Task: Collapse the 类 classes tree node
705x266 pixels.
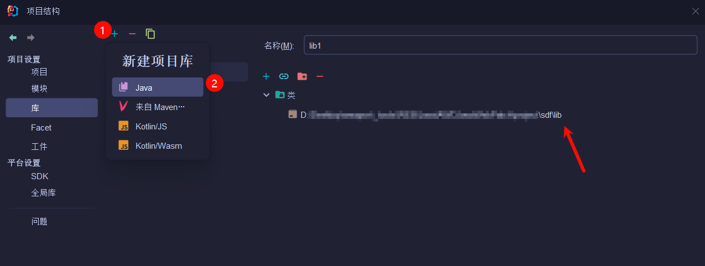Action: 267,95
